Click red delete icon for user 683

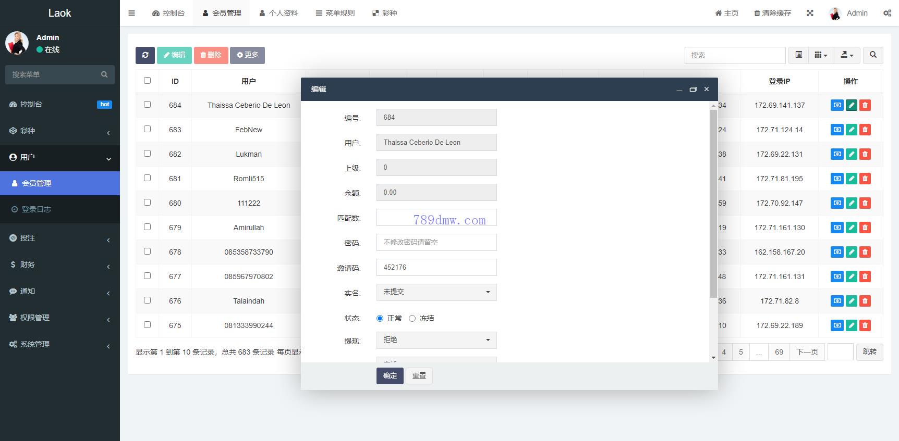point(865,130)
